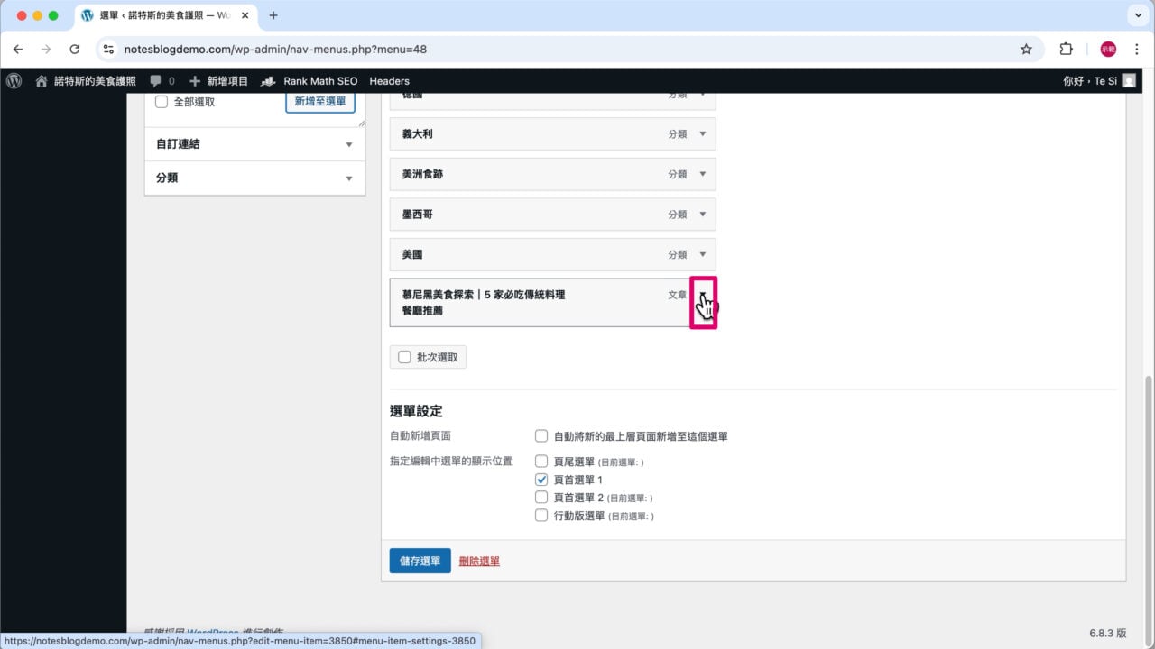
Task: Click the home icon beside 諾特斯的美食護照
Action: pos(42,81)
